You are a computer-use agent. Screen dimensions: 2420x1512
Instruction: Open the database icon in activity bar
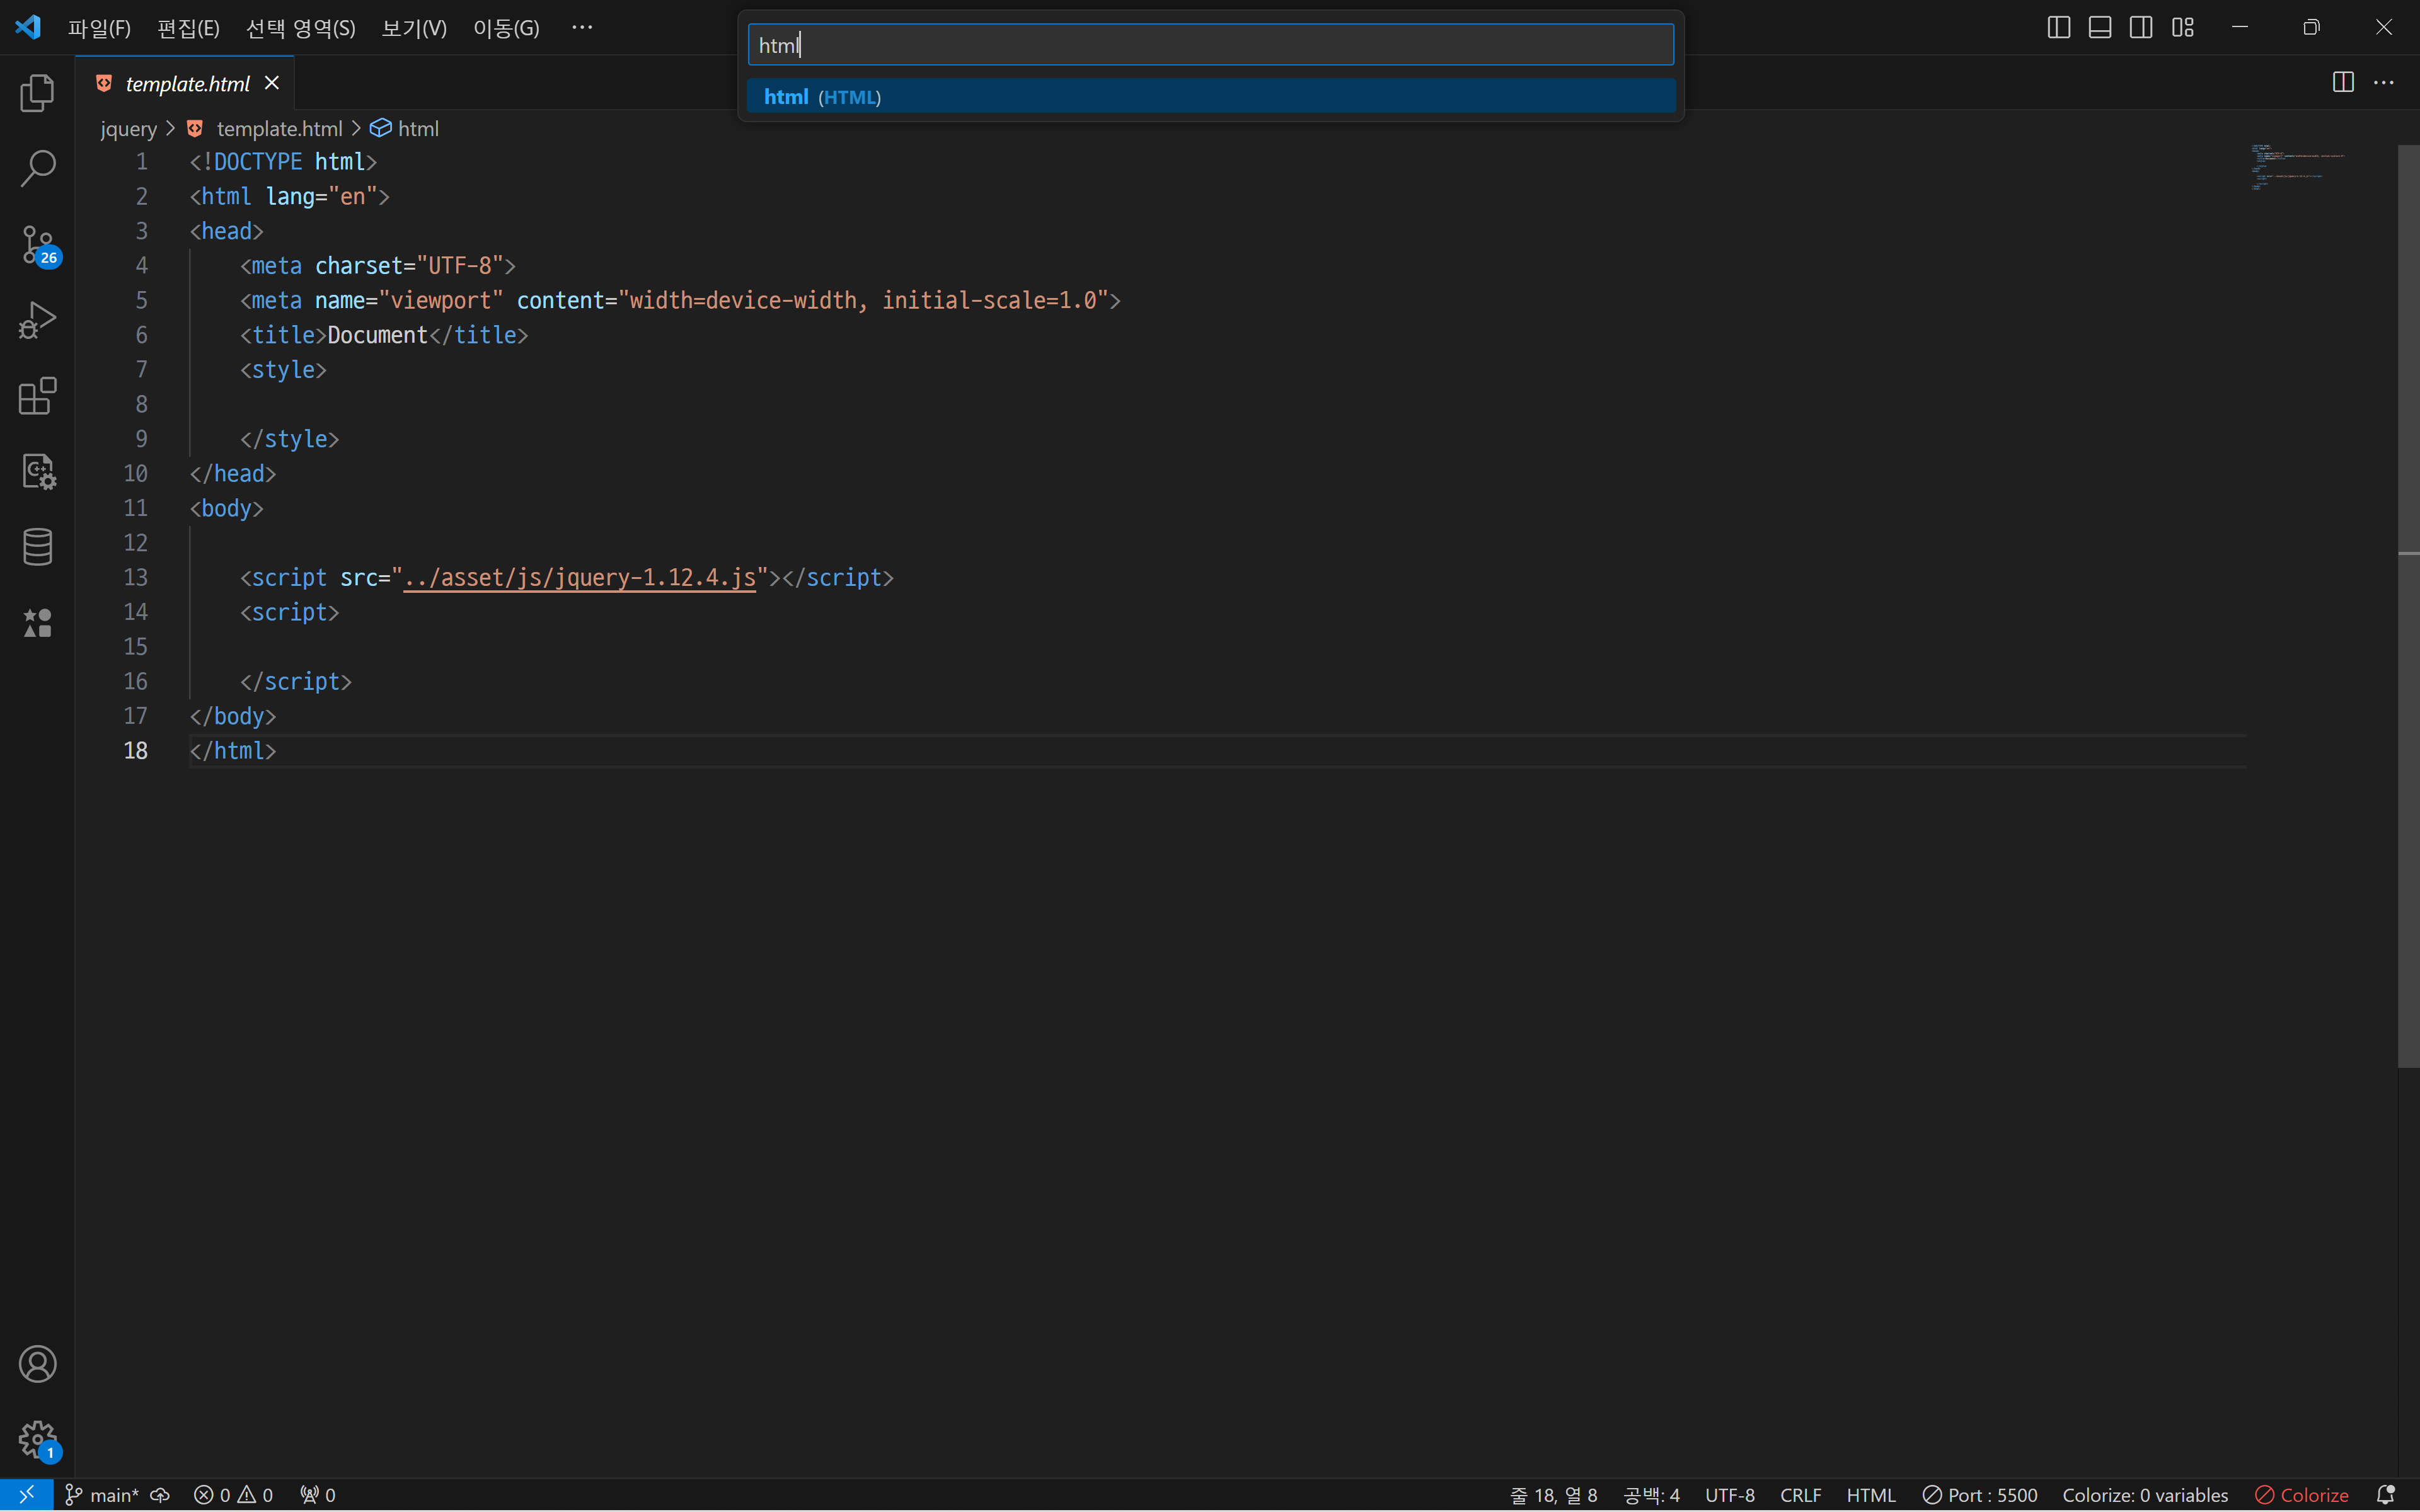(37, 547)
